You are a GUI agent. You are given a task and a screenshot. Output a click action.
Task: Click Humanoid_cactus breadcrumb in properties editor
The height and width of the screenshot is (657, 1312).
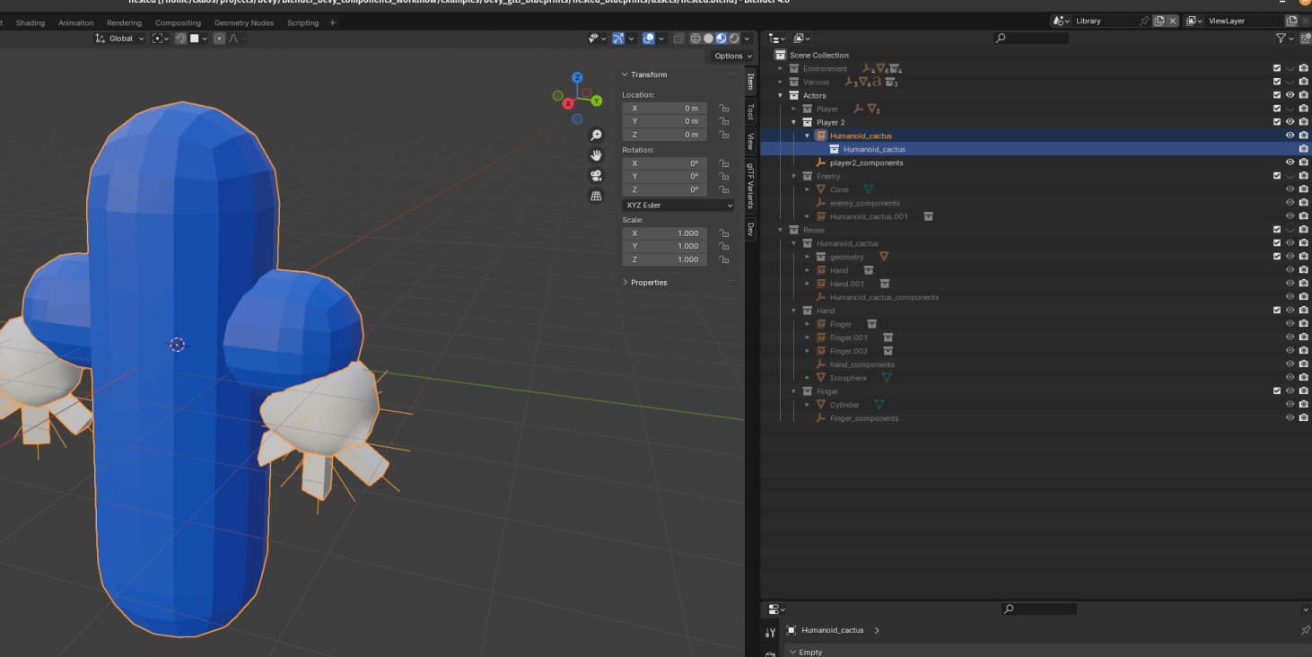point(832,630)
